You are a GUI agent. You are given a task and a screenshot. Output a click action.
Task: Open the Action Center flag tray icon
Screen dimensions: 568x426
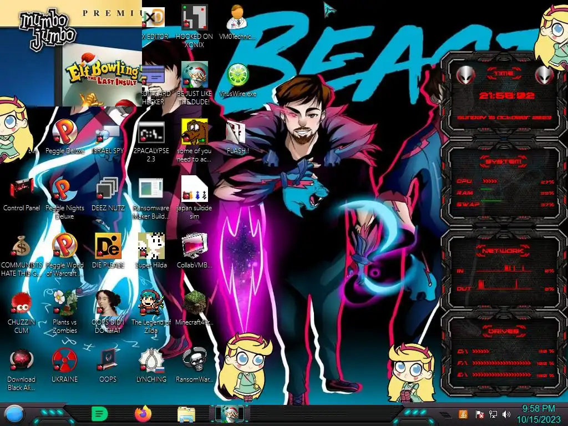click(480, 414)
